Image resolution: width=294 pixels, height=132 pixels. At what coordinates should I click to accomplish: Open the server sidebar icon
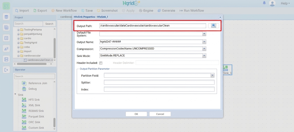pyautogui.click(x=6, y=59)
